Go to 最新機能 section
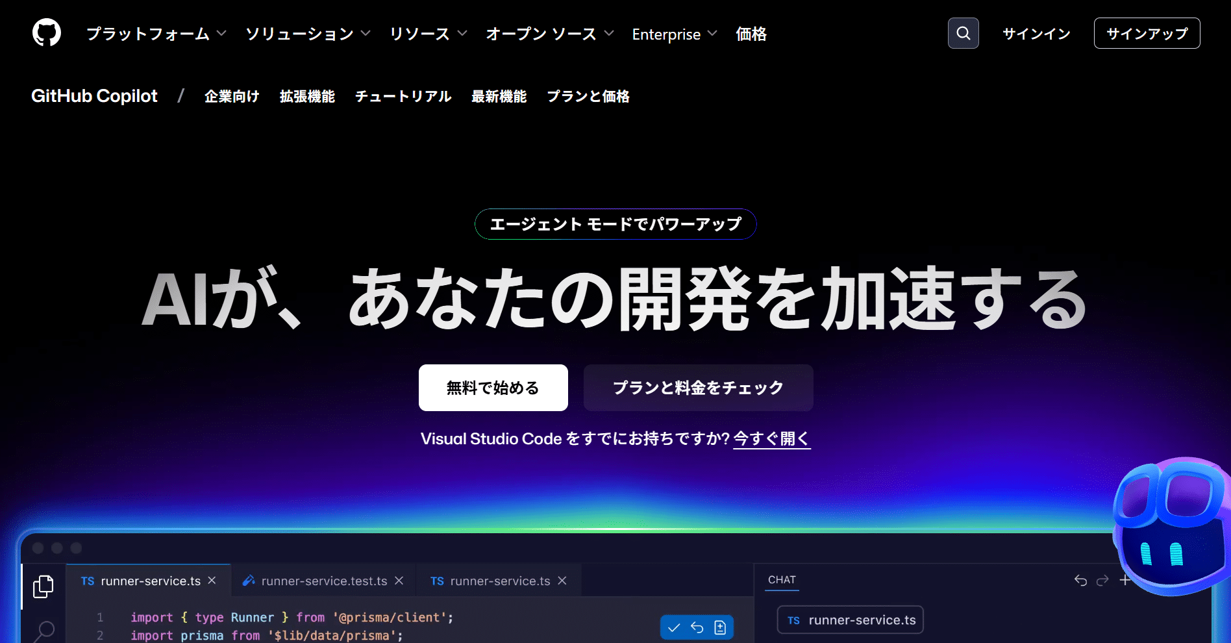The image size is (1231, 643). 499,96
